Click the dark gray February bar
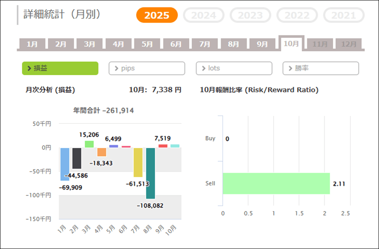This screenshot has width=379, height=249. [x=77, y=158]
